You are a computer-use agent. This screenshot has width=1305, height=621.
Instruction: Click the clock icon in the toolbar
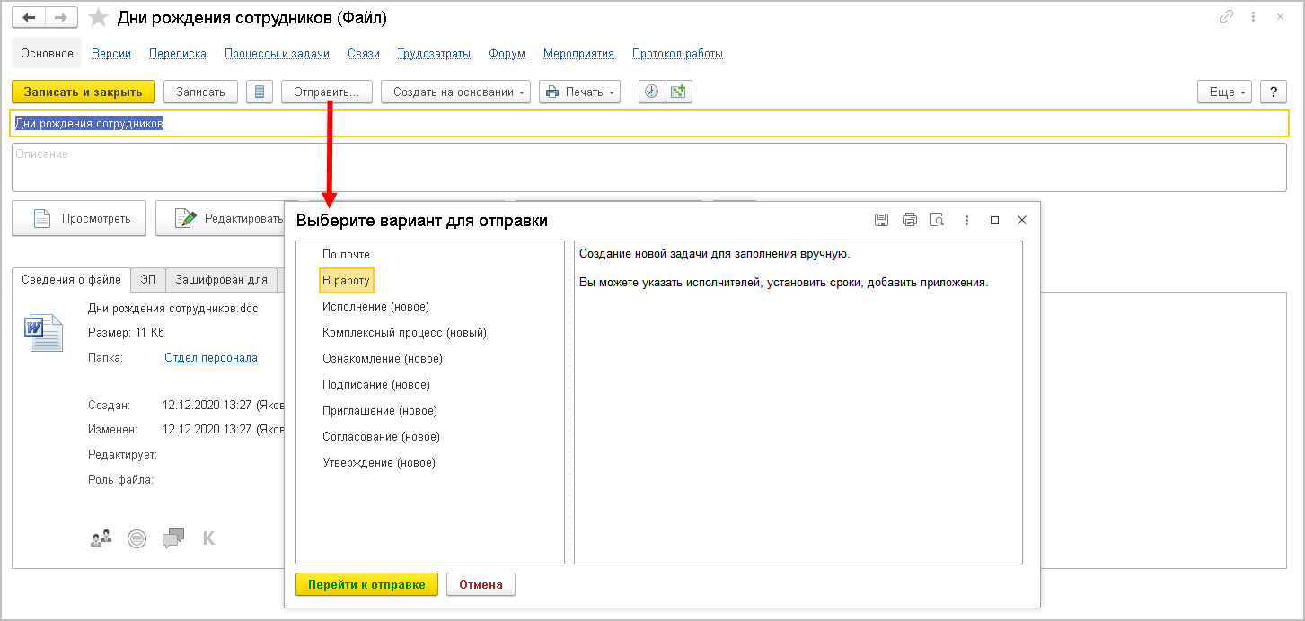(651, 92)
